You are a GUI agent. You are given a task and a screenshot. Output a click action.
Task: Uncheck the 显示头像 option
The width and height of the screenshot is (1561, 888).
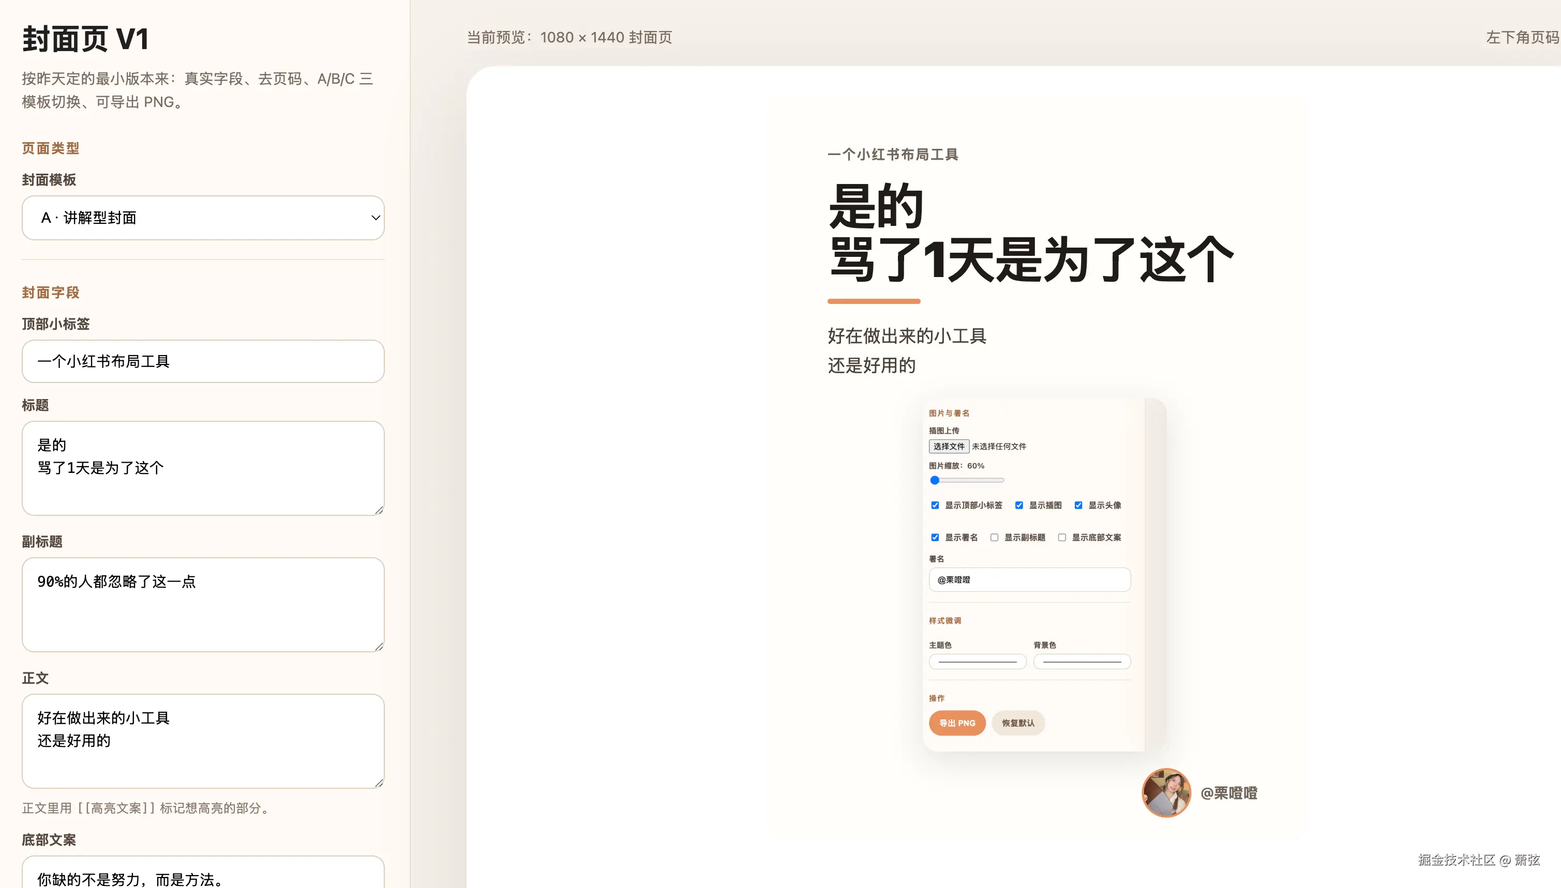tap(1079, 505)
